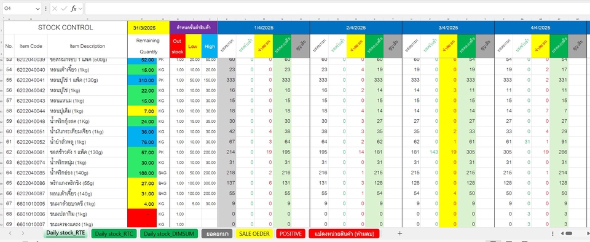This screenshot has height=242, width=590.
Task: Select the STOCK CONTROL title cell
Action: [65, 28]
